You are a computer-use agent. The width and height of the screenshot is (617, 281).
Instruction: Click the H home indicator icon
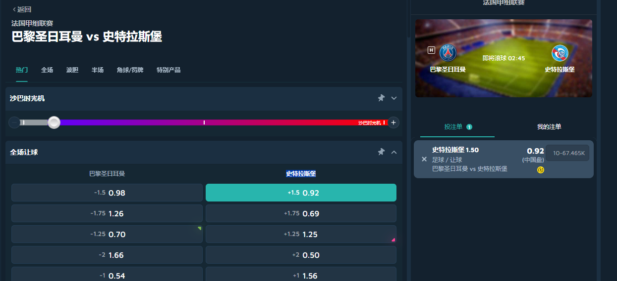coord(431,50)
